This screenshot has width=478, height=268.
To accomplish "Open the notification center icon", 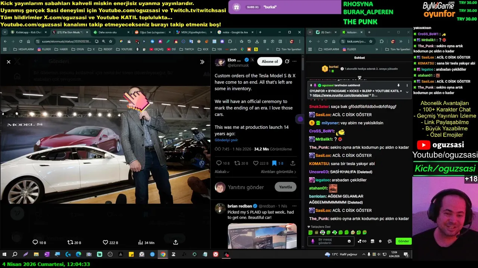I will (x=406, y=254).
